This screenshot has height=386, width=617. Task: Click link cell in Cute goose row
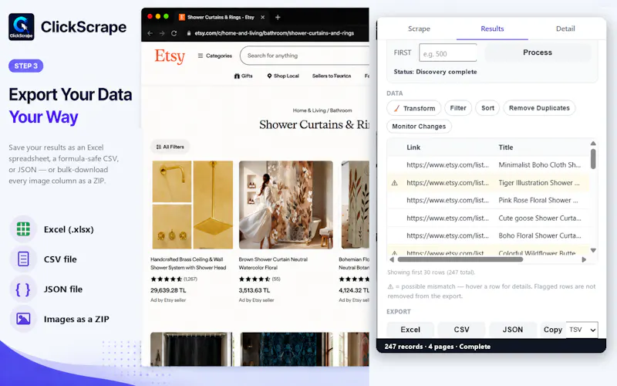[448, 218]
